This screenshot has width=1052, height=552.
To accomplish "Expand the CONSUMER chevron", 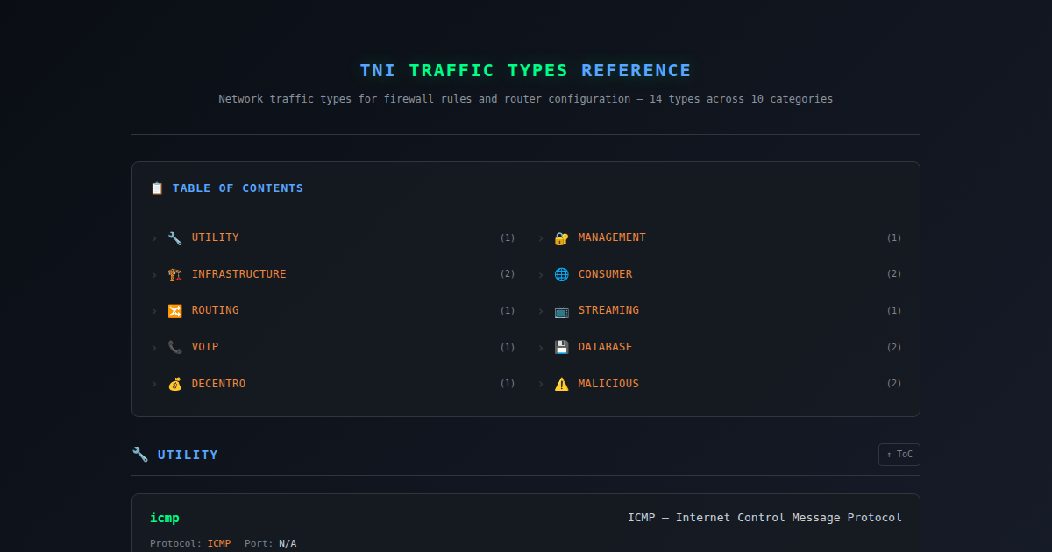I will point(541,274).
